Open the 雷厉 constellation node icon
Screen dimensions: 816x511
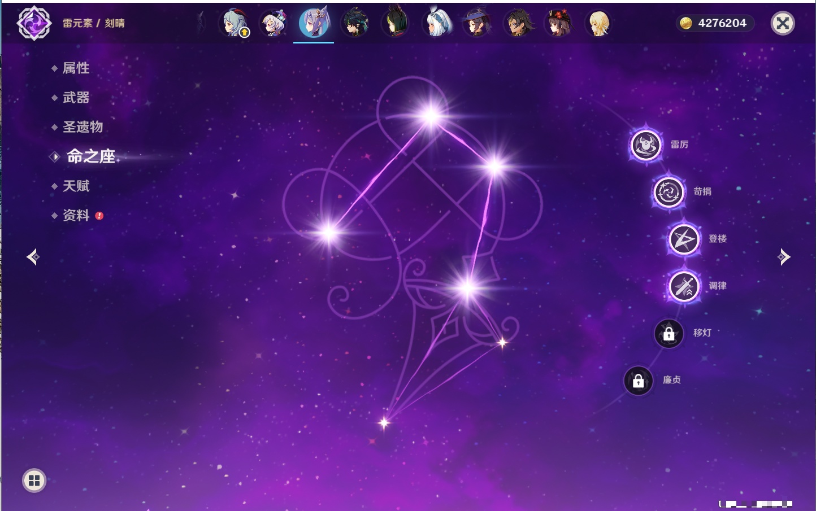646,145
